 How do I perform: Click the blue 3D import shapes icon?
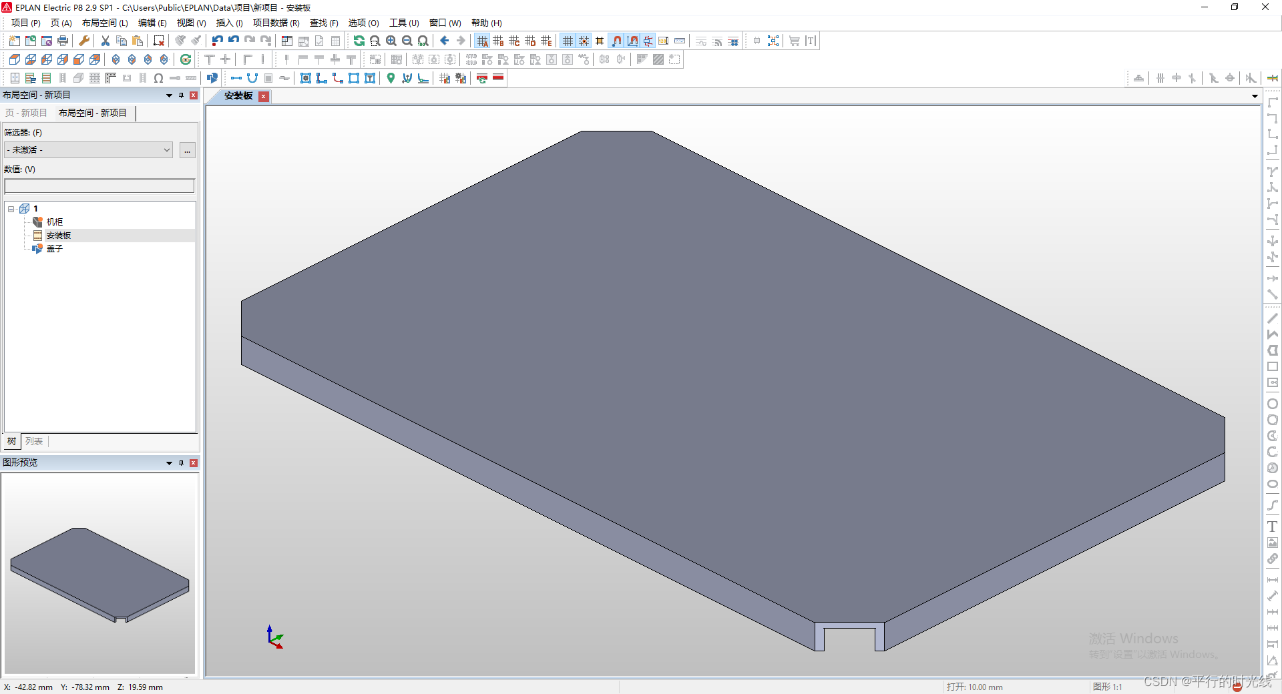pos(212,78)
